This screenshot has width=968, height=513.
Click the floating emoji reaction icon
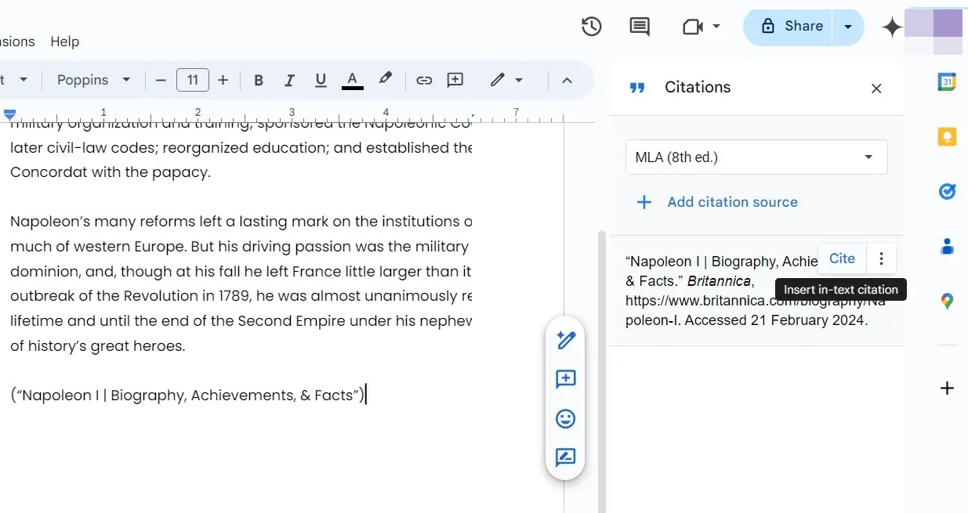tap(565, 418)
